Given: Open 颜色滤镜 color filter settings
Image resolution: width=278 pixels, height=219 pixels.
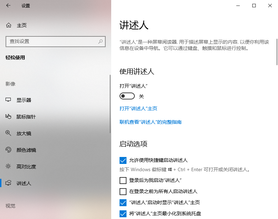Looking at the screenshot, I should tap(8, 150).
